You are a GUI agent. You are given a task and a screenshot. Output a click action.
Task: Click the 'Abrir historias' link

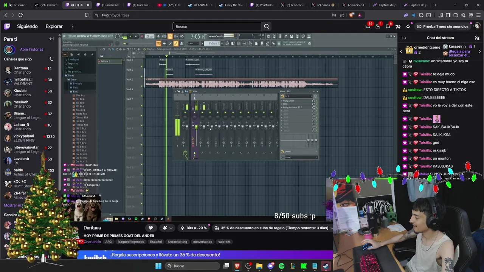tap(32, 49)
